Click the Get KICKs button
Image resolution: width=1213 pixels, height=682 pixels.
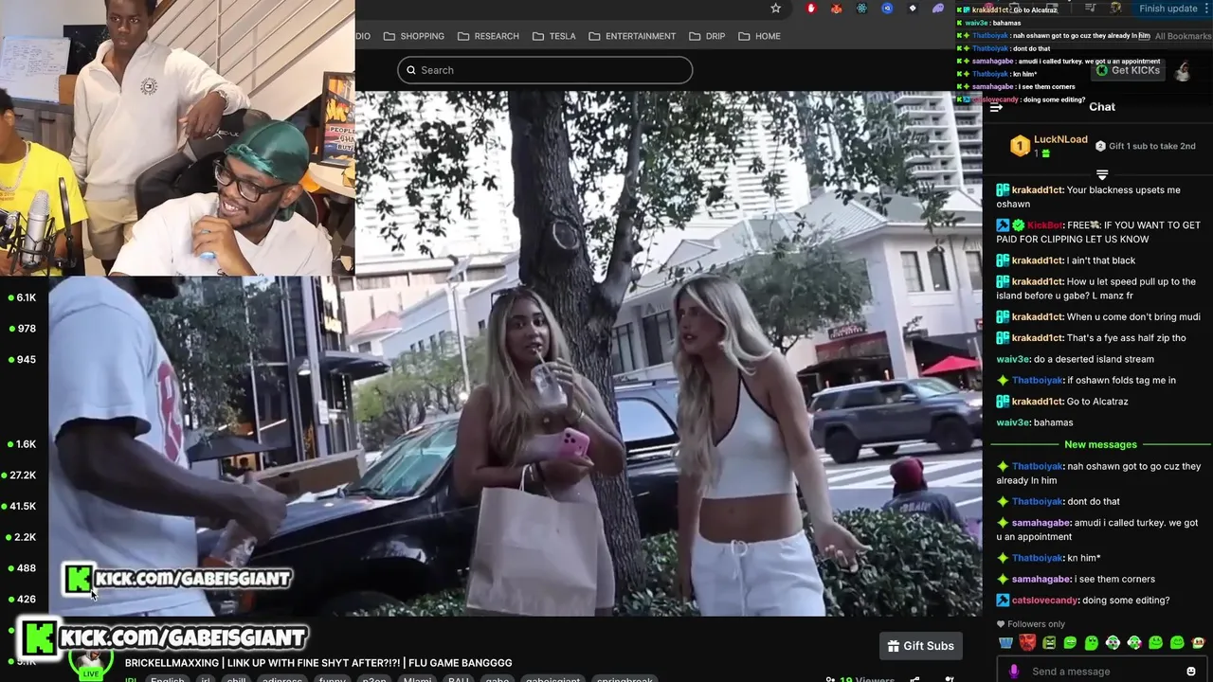(x=1128, y=70)
